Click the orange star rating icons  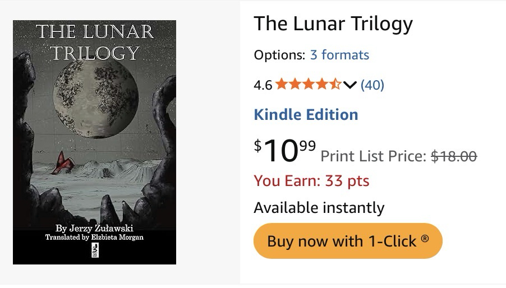(308, 85)
